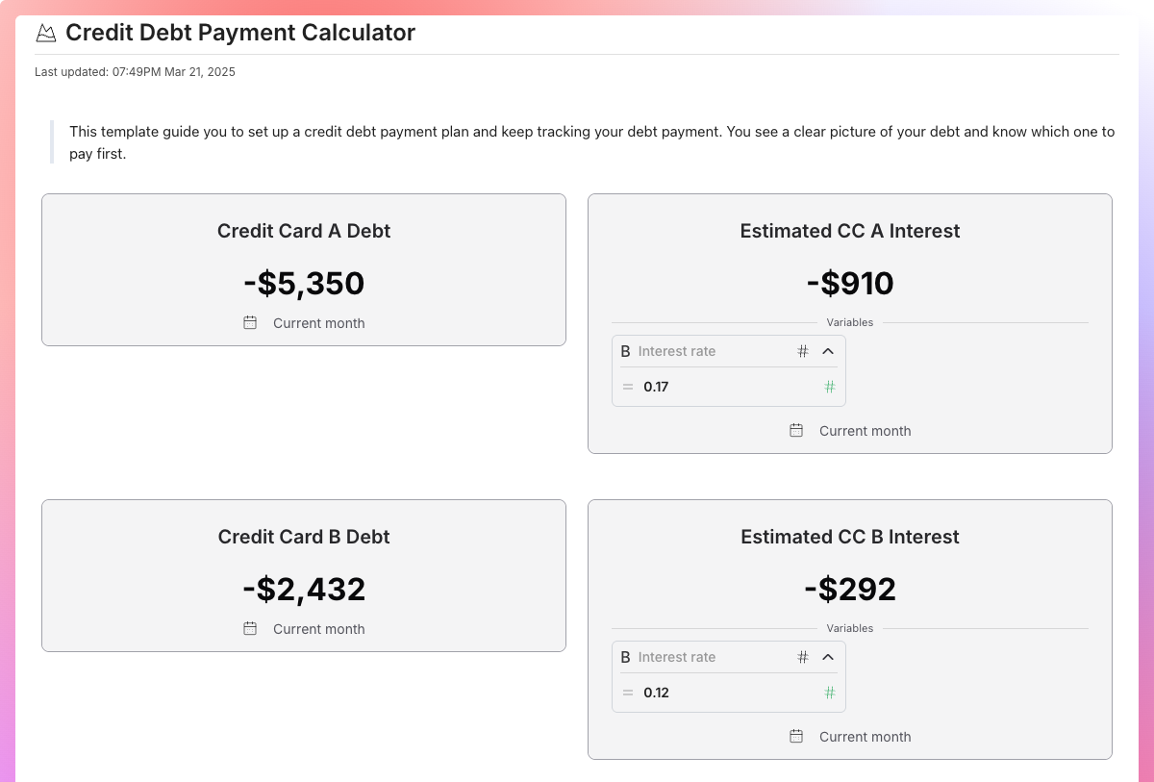Viewport: 1154px width, 782px height.
Task: Click the green hash icon beside 0.12
Action: pos(829,693)
